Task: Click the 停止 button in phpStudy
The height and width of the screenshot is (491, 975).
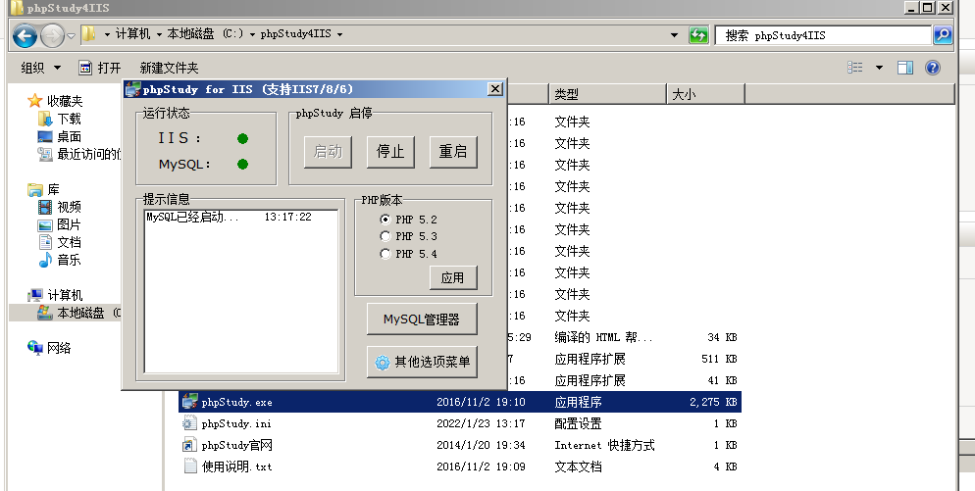Action: (390, 152)
